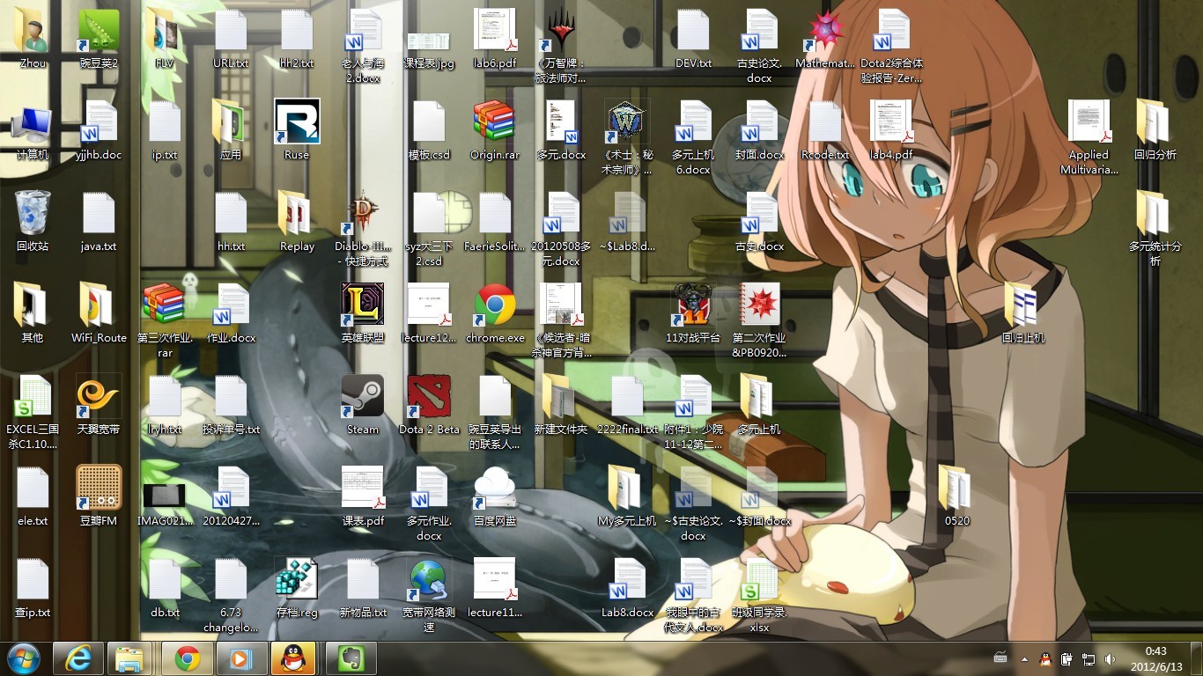Open the 回归分析 folder
Image resolution: width=1203 pixels, height=676 pixels.
click(1155, 121)
